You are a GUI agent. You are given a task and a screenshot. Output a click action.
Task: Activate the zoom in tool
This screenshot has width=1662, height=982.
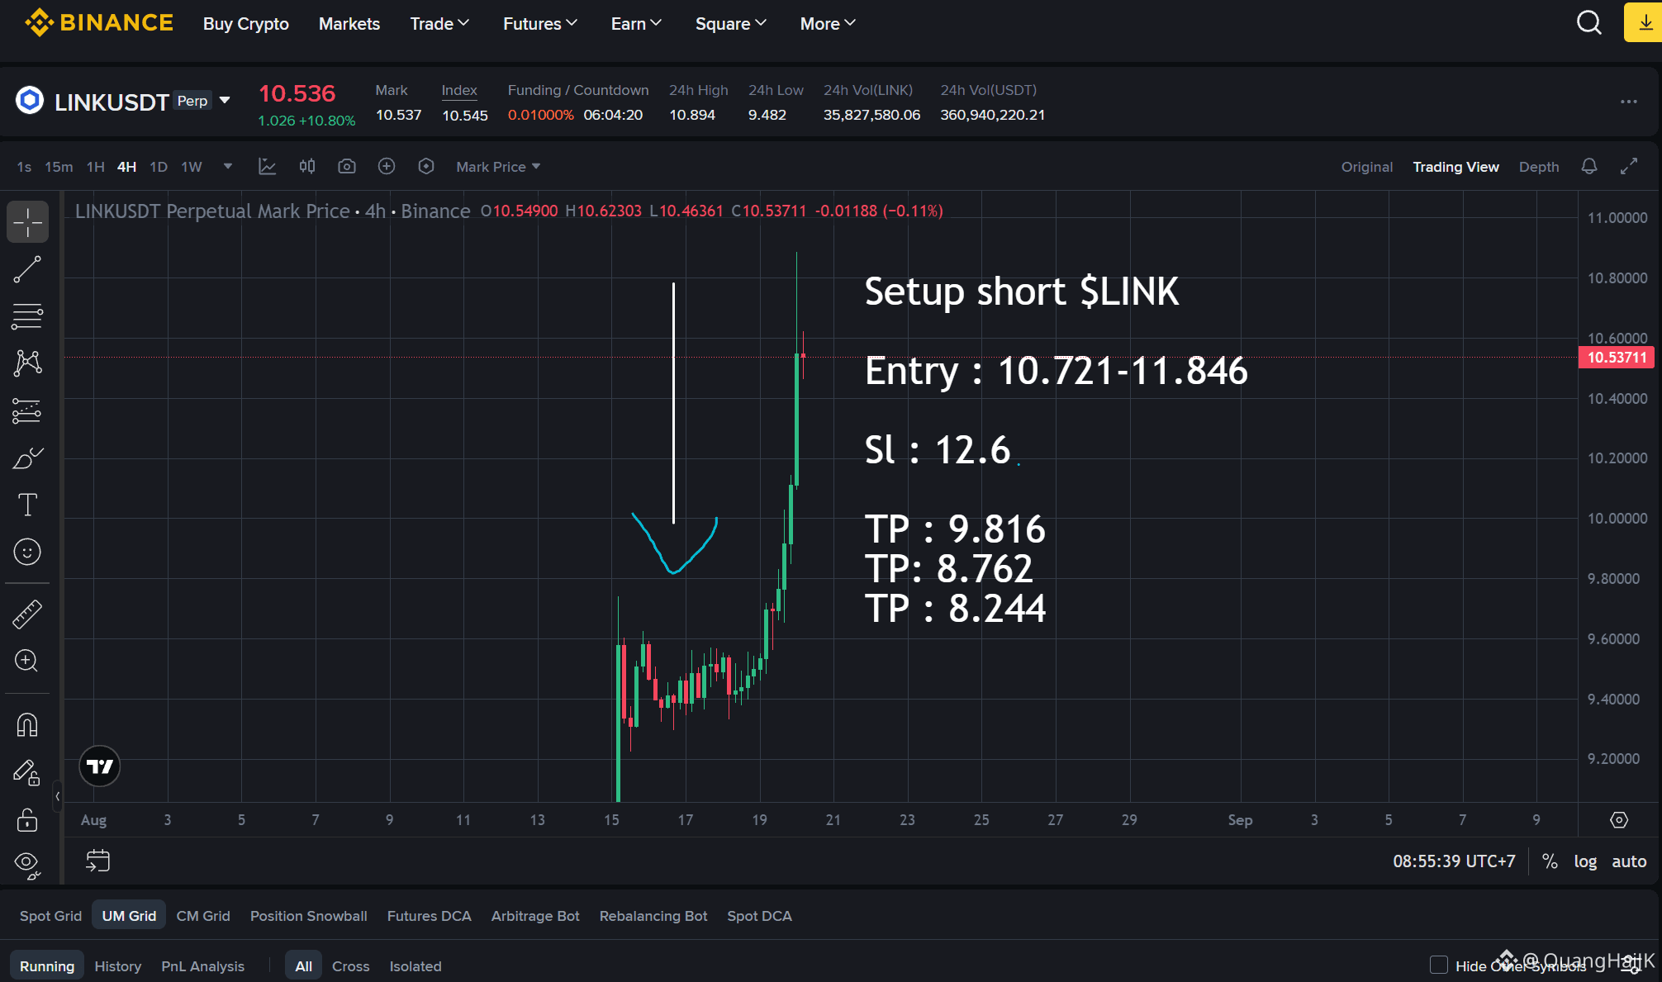click(27, 661)
